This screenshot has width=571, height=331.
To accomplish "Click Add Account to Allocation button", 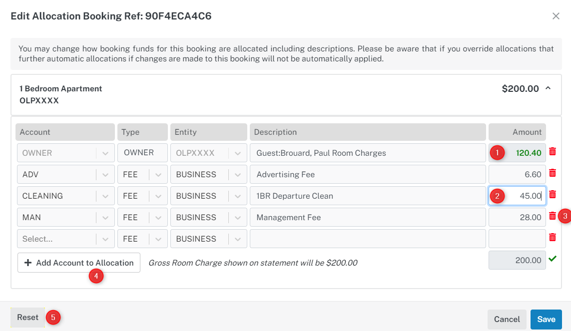I will 79,263.
